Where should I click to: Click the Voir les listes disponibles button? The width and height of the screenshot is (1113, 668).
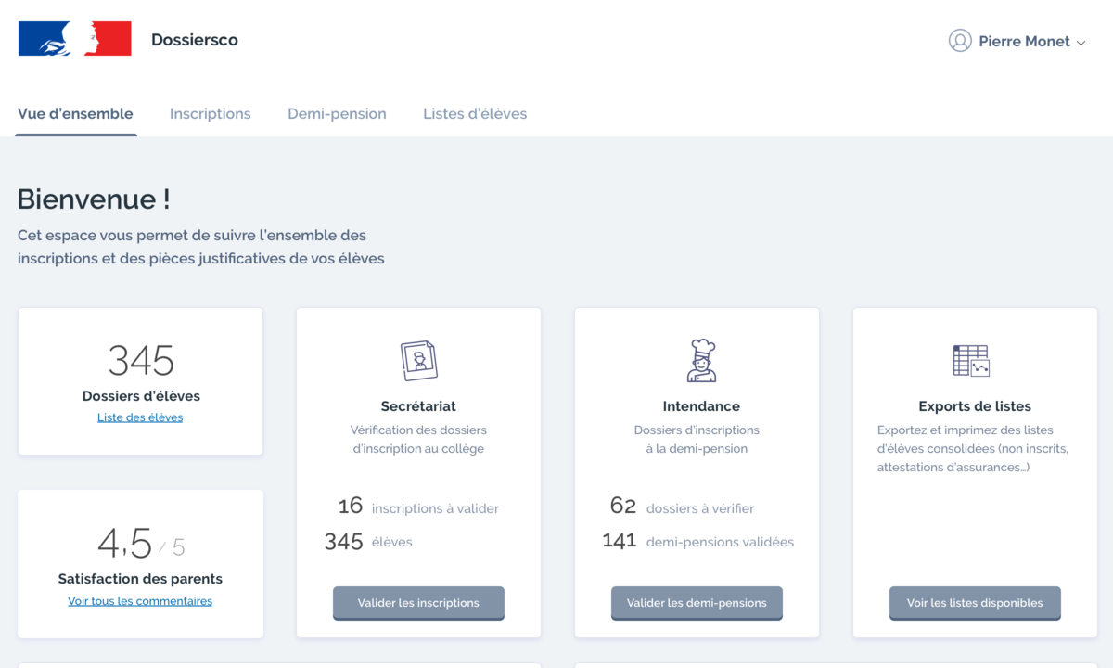point(975,603)
